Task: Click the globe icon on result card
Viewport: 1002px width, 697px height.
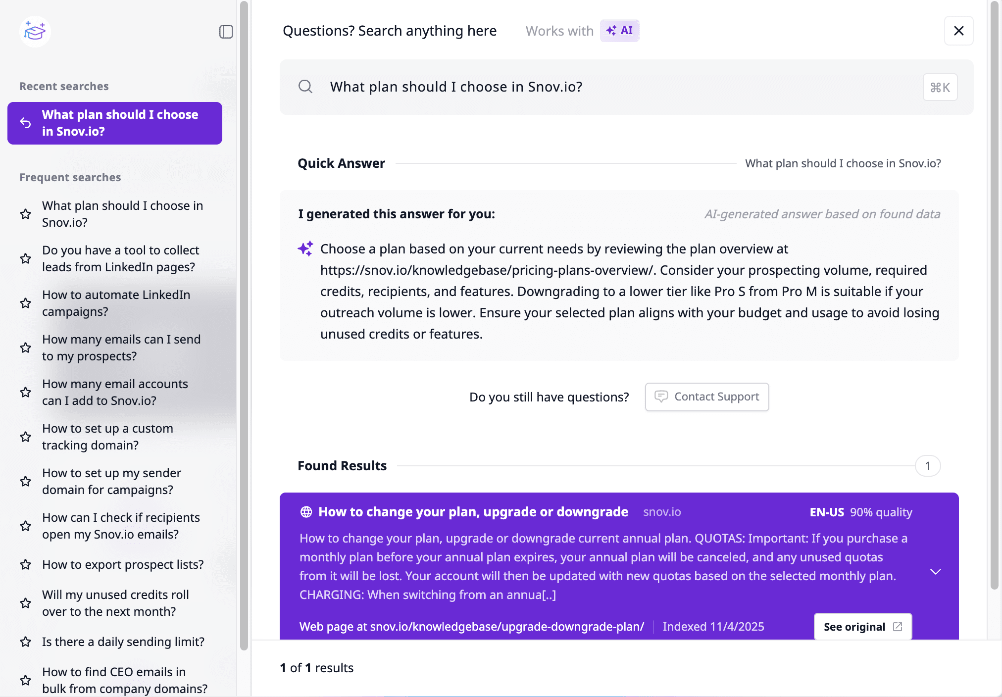Action: [306, 512]
